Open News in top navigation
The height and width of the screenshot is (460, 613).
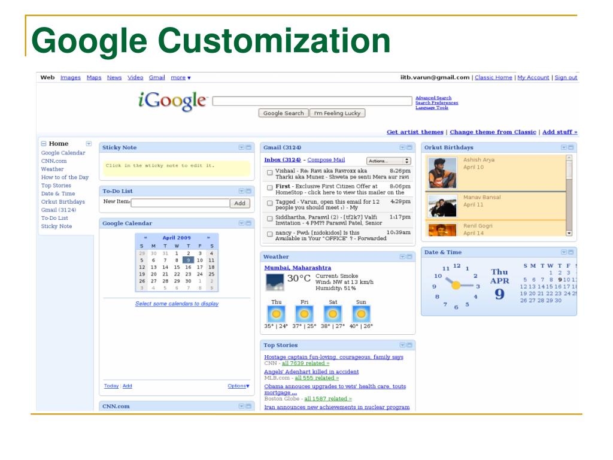114,77
